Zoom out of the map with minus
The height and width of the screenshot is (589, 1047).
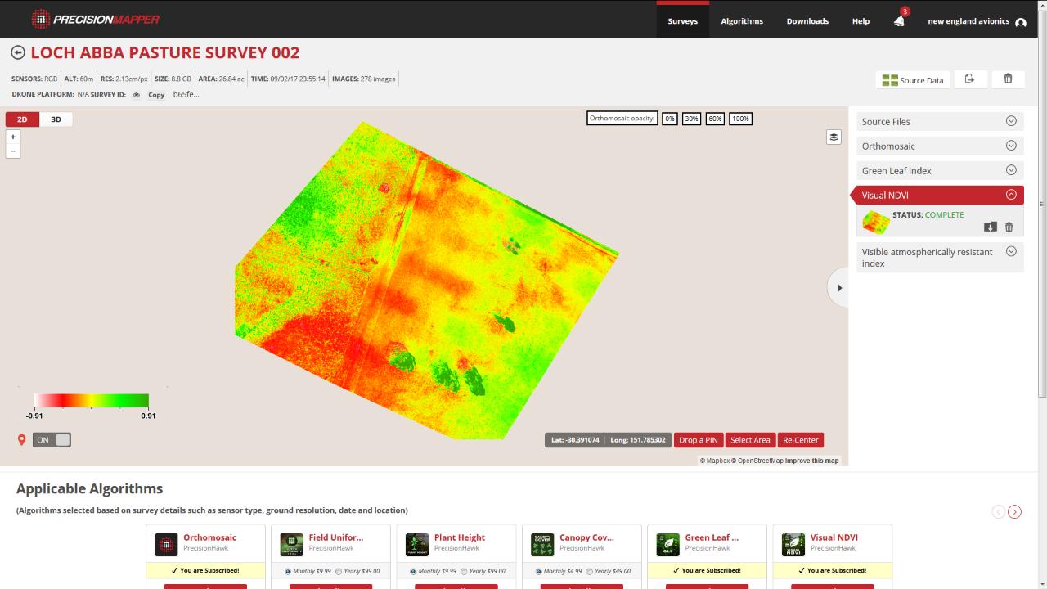13,151
